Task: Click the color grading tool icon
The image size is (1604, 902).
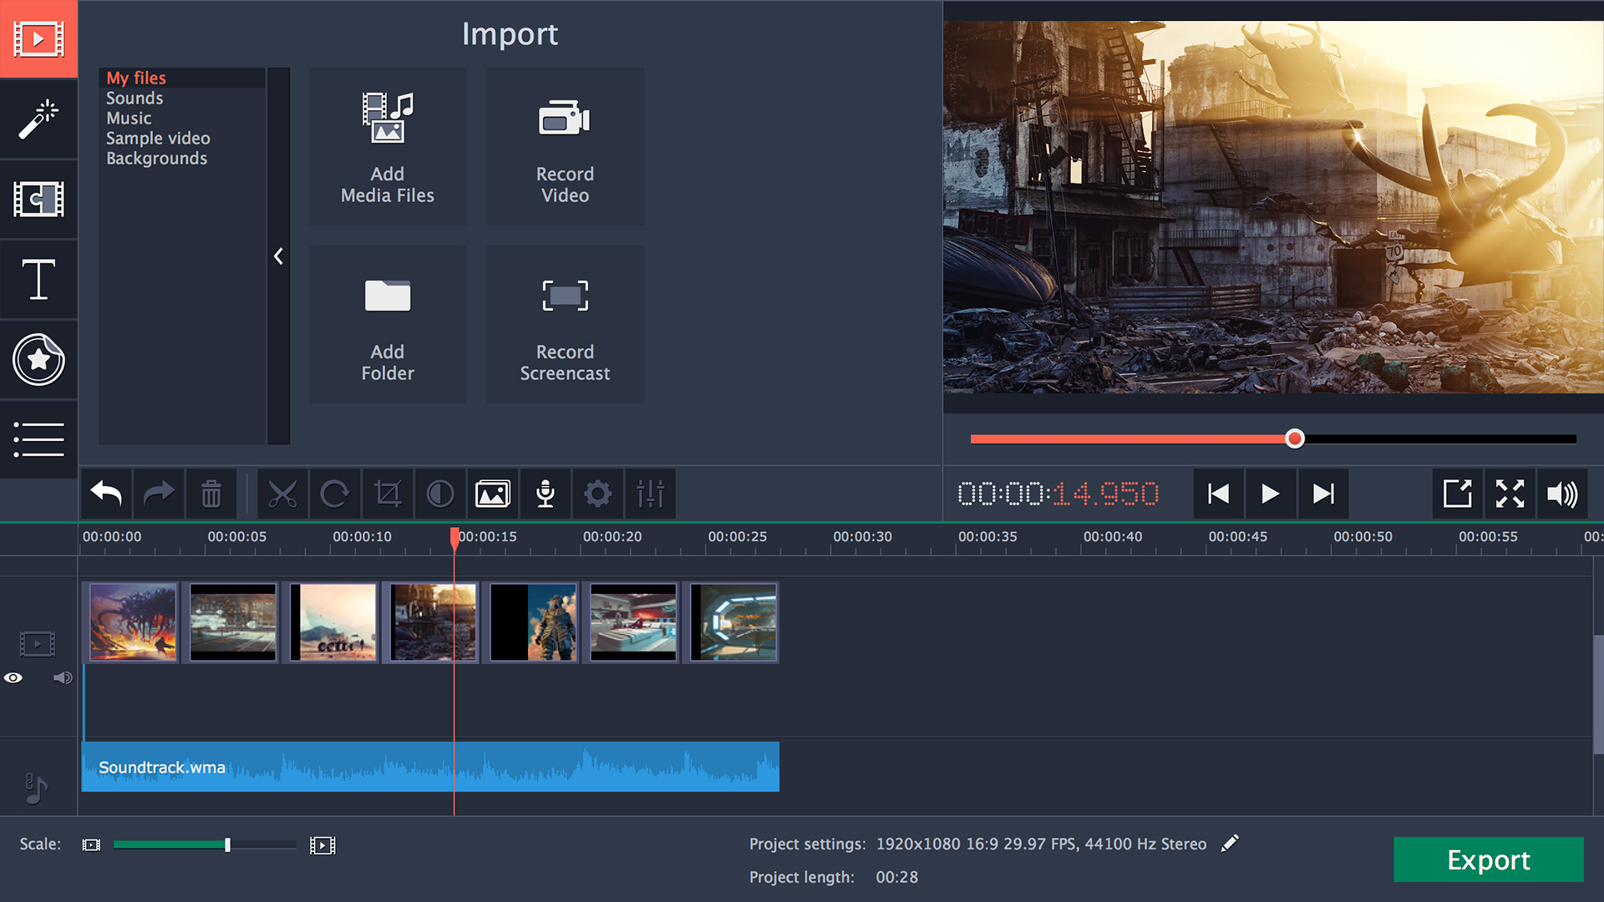Action: click(440, 492)
